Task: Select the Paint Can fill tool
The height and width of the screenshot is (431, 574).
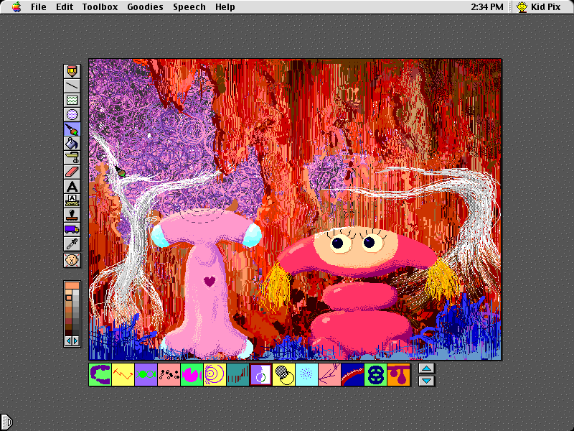Action: click(72, 144)
